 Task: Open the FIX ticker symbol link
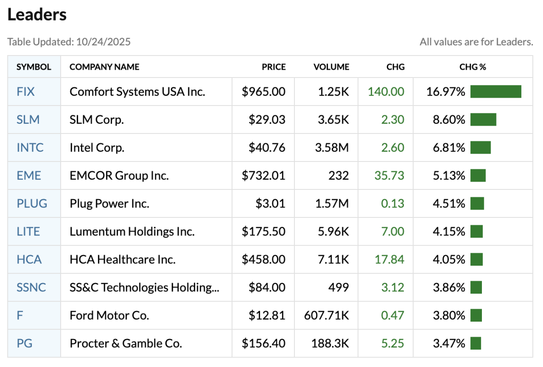click(x=26, y=92)
